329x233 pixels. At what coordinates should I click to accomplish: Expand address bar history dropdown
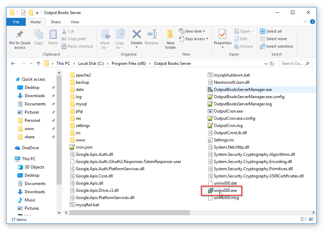pyautogui.click(x=266, y=63)
